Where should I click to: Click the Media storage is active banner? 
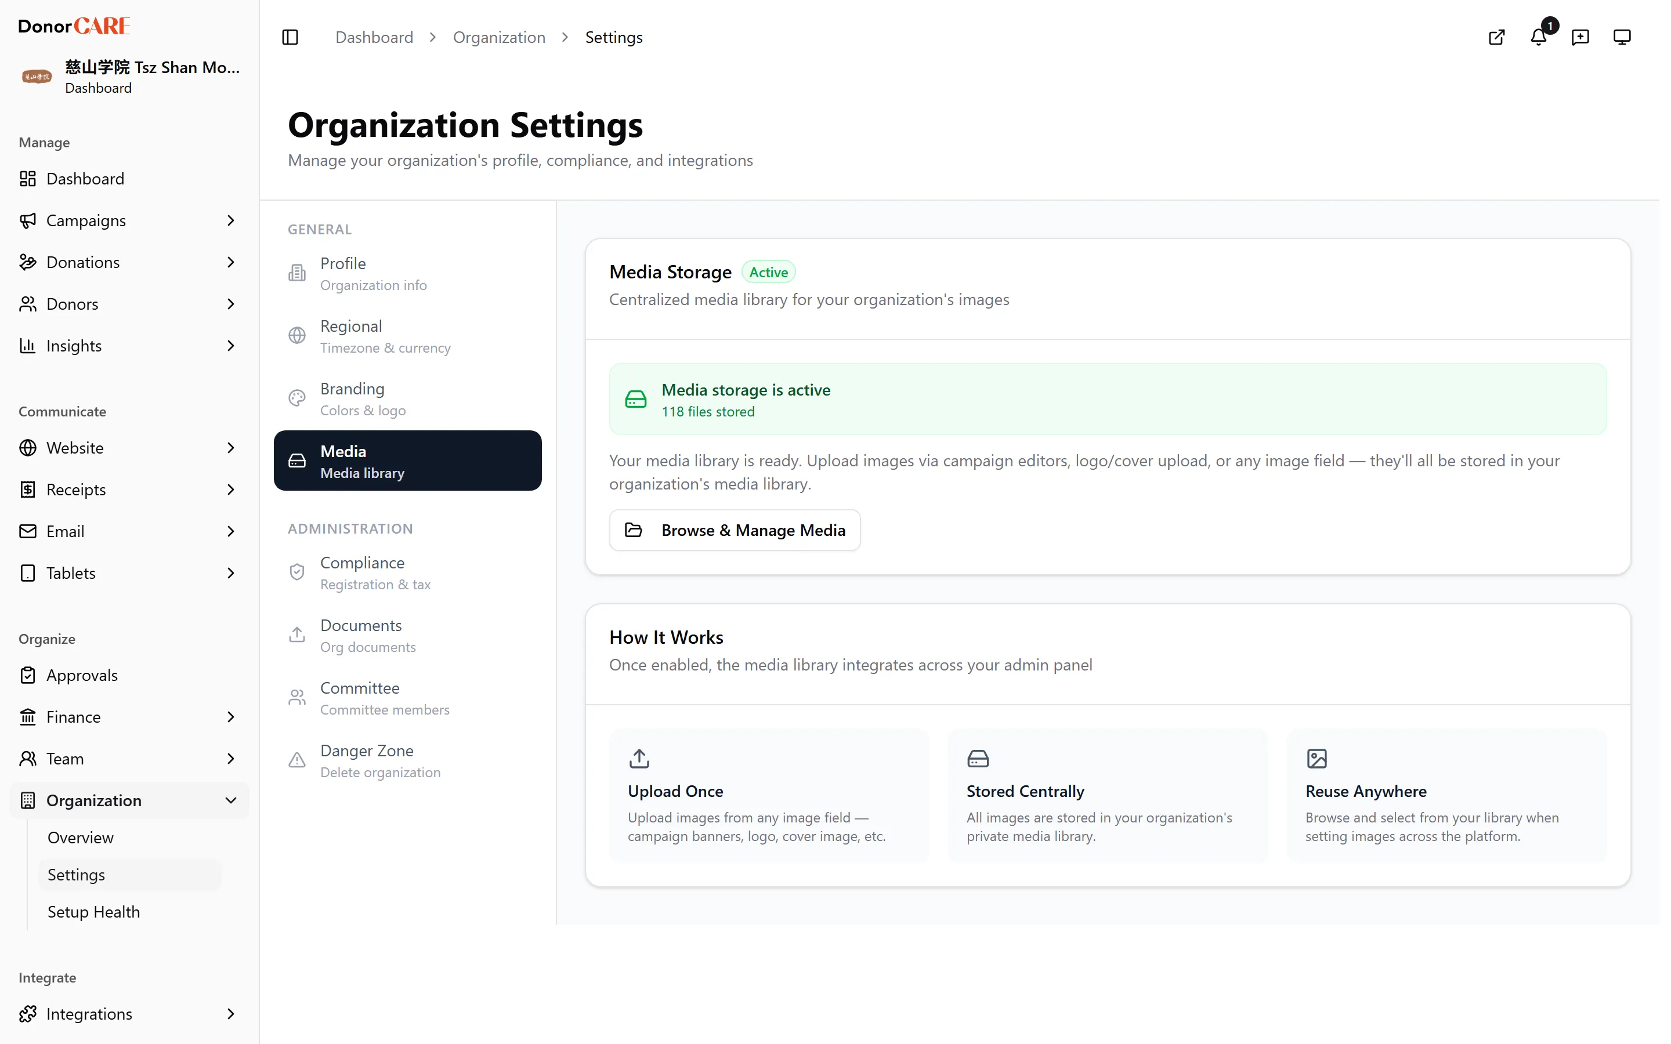tap(1108, 399)
